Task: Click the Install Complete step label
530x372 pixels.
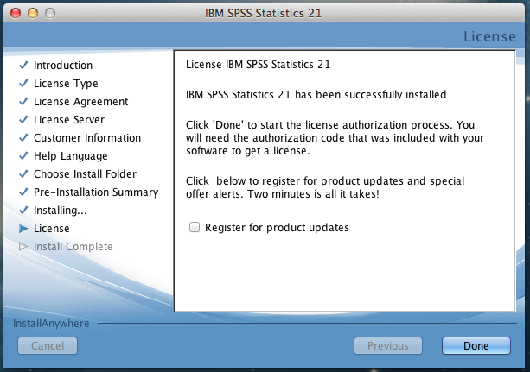Action: click(73, 247)
